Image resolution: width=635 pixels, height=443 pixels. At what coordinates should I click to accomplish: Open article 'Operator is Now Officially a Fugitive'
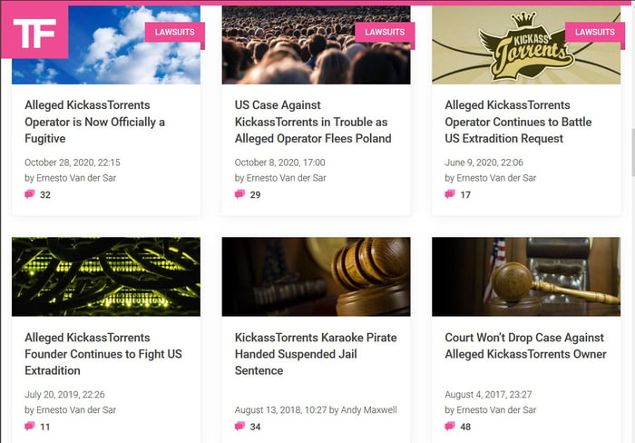tap(95, 122)
